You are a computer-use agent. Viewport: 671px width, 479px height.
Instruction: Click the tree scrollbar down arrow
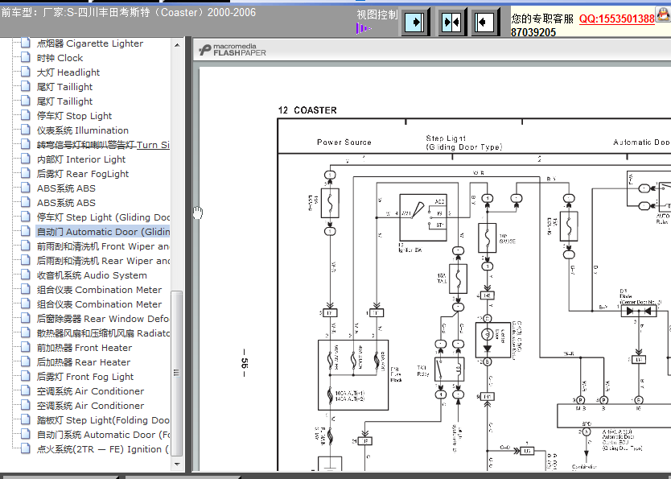[177, 464]
